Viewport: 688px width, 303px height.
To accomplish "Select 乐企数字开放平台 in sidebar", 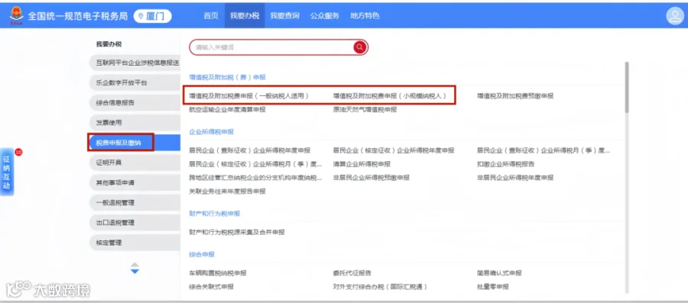I will (x=135, y=82).
